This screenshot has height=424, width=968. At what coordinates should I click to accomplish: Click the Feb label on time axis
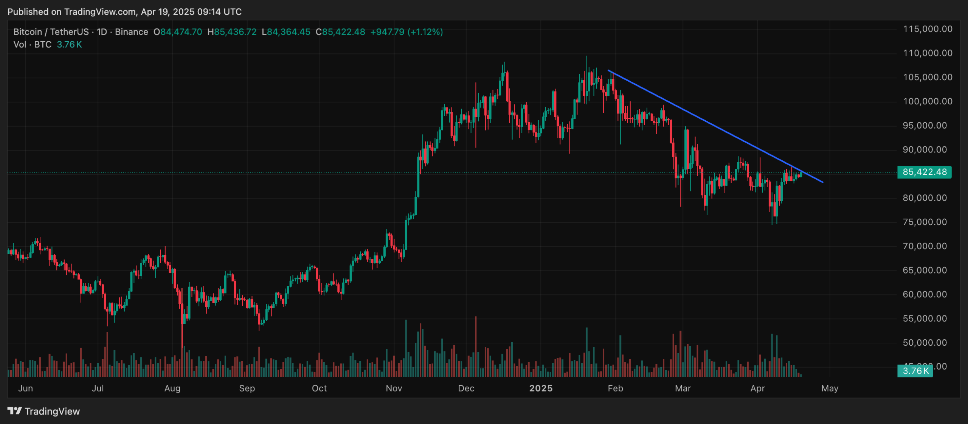point(615,388)
